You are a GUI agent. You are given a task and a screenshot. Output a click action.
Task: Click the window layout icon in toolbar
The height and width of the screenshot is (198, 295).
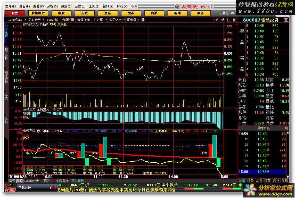point(229,20)
